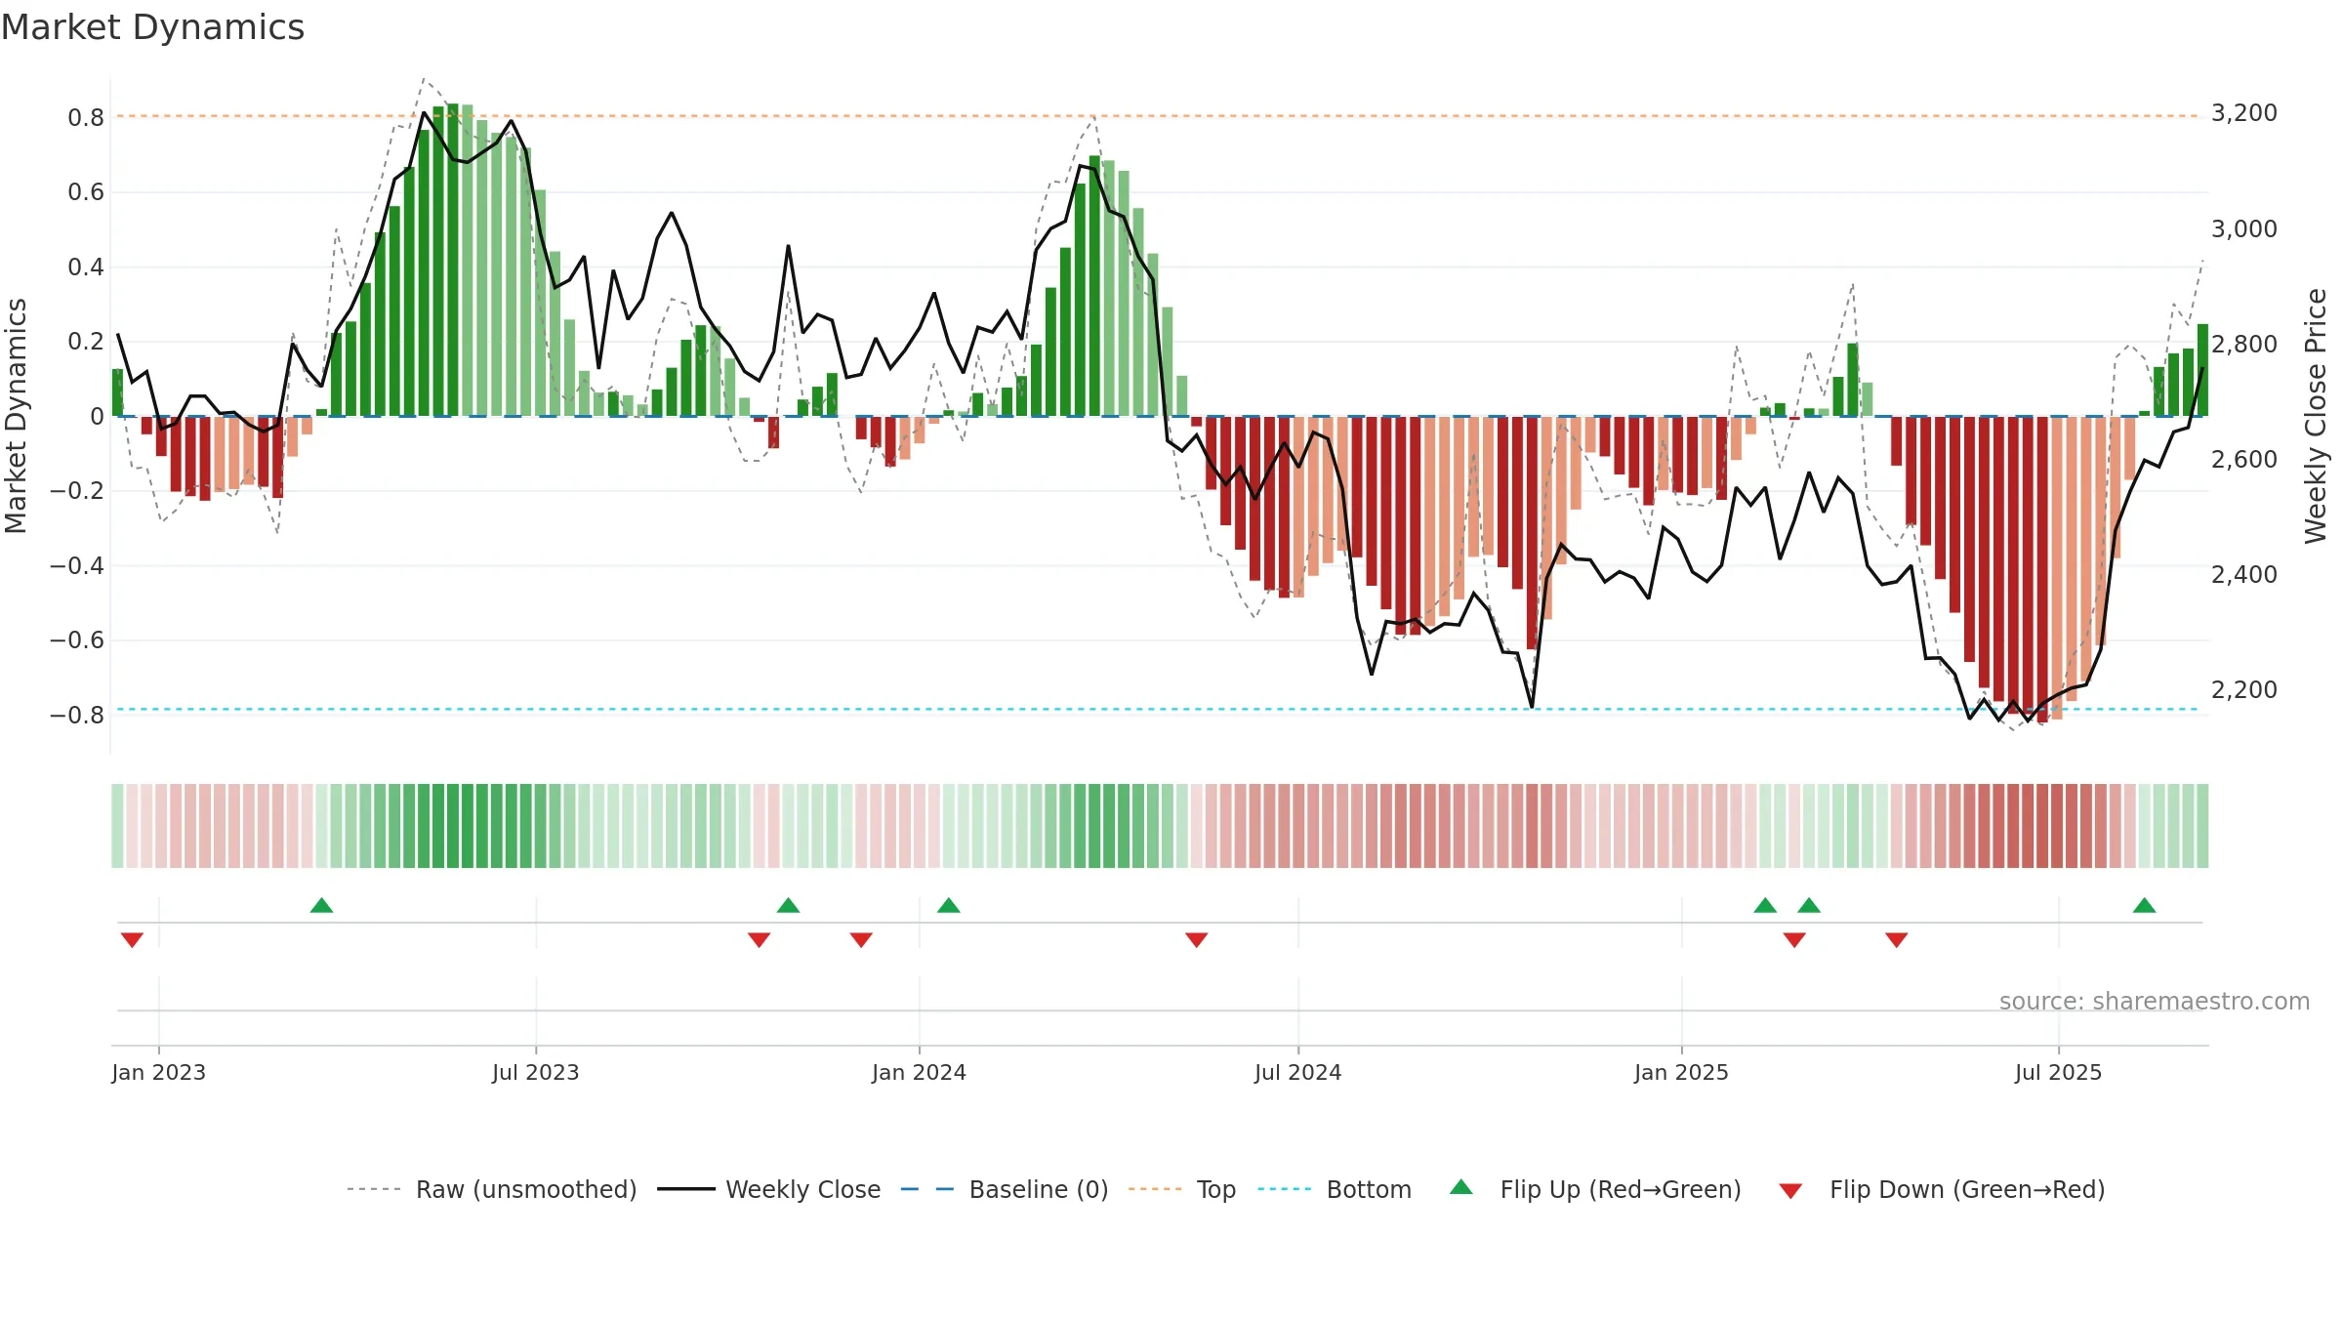Click the Jan 2025 x-axis label

(x=1681, y=1073)
